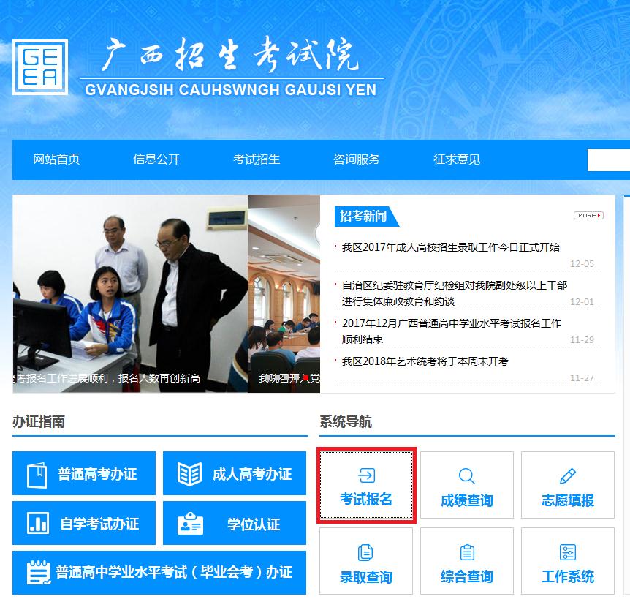Open the 志愿填报 system tile
630x602 pixels.
point(568,485)
